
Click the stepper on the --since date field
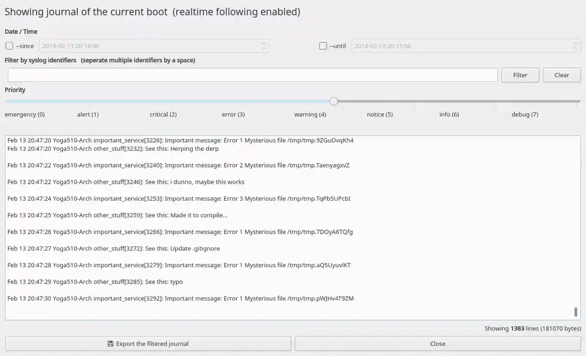[x=264, y=46]
